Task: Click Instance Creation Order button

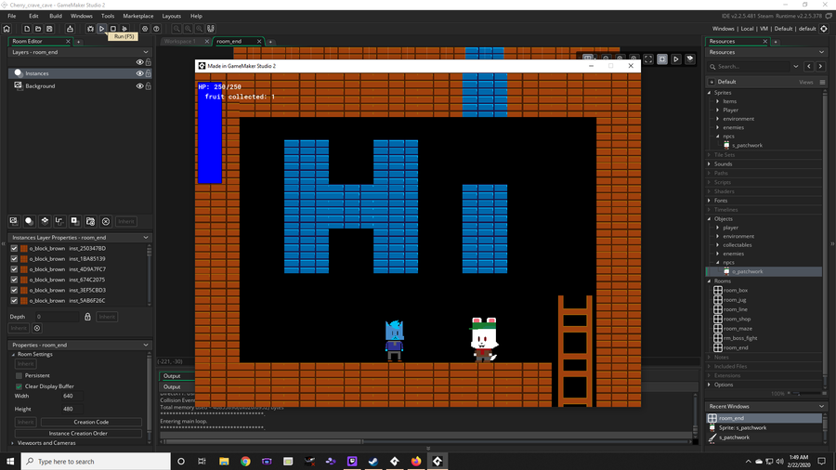Action: pos(78,433)
